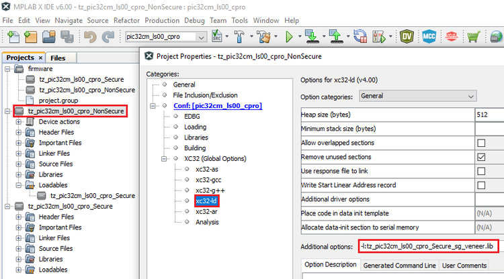This screenshot has width=504, height=279.
Task: Open the Option categories dropdown
Action: pyautogui.click(x=417, y=96)
